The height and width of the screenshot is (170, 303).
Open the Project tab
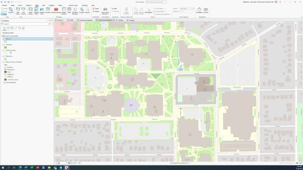point(4,5)
